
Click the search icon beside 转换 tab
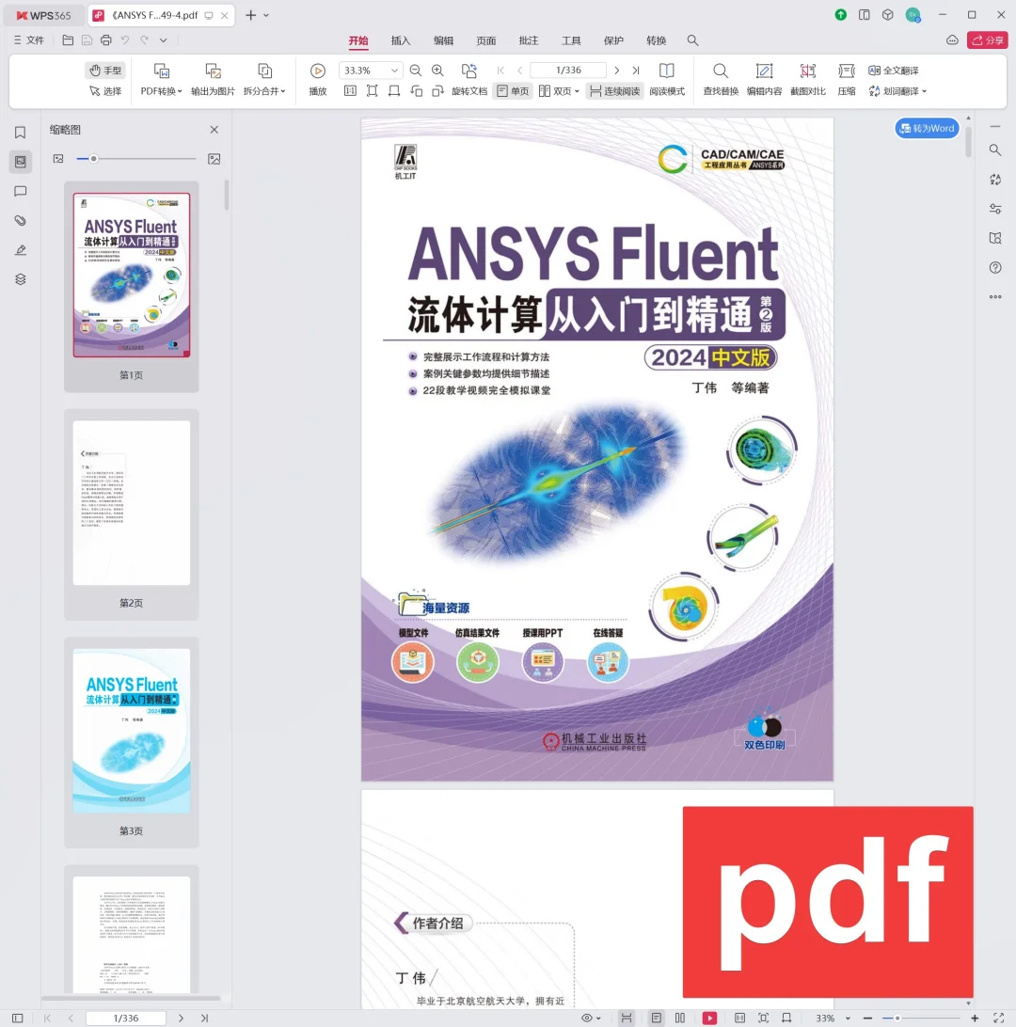coord(692,40)
